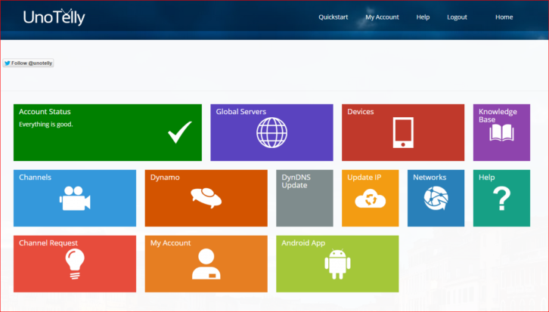Image resolution: width=549 pixels, height=312 pixels.
Task: Click the Update IP cloud refresh icon
Action: (x=370, y=199)
